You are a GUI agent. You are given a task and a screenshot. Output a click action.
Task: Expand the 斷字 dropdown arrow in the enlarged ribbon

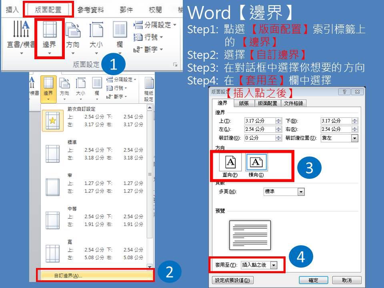(x=161, y=50)
